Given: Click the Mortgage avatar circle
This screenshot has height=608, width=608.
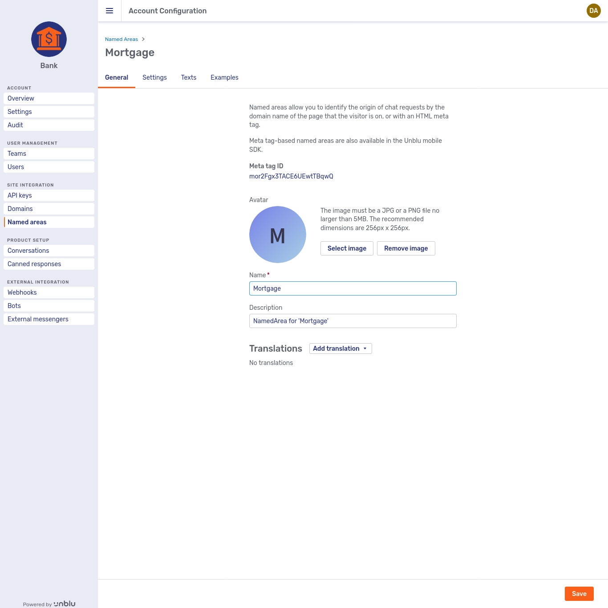Looking at the screenshot, I should 277,235.
